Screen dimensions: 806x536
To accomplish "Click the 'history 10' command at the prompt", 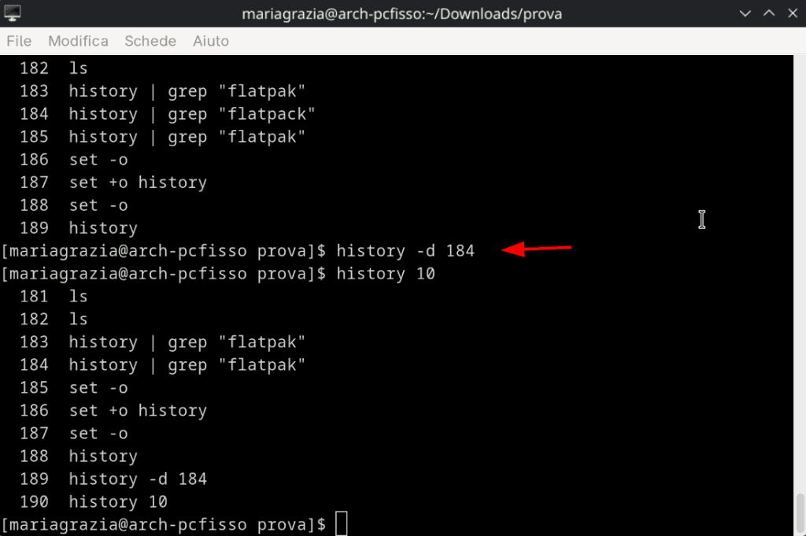I will tap(386, 273).
